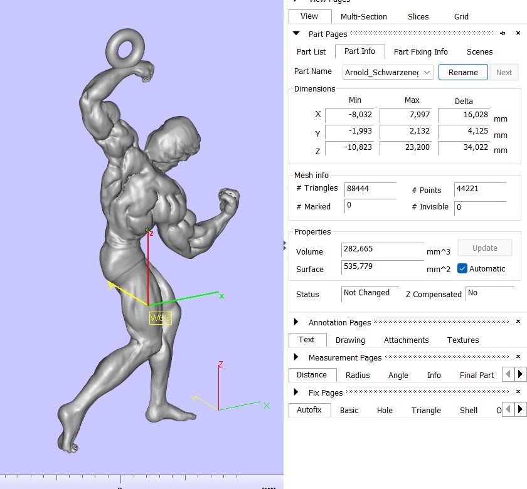Open the Part Name dropdown
This screenshot has width=527, height=489.
(x=388, y=72)
